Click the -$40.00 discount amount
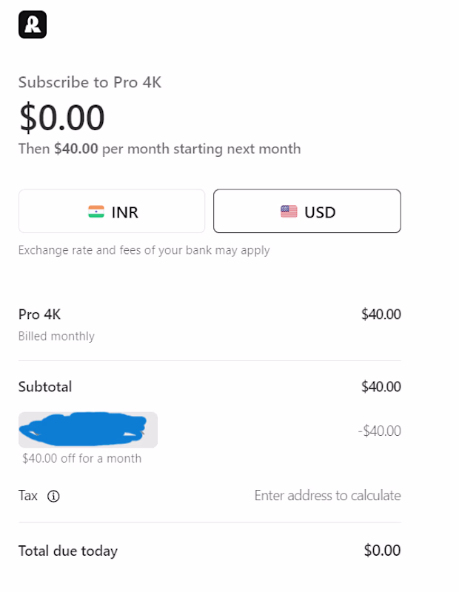This screenshot has height=592, width=459. pyautogui.click(x=380, y=431)
